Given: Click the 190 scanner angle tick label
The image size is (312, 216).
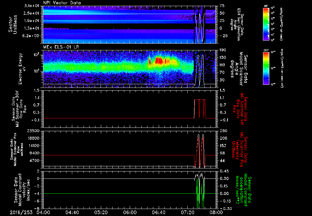Looking at the screenshot, I should pos(223,50).
